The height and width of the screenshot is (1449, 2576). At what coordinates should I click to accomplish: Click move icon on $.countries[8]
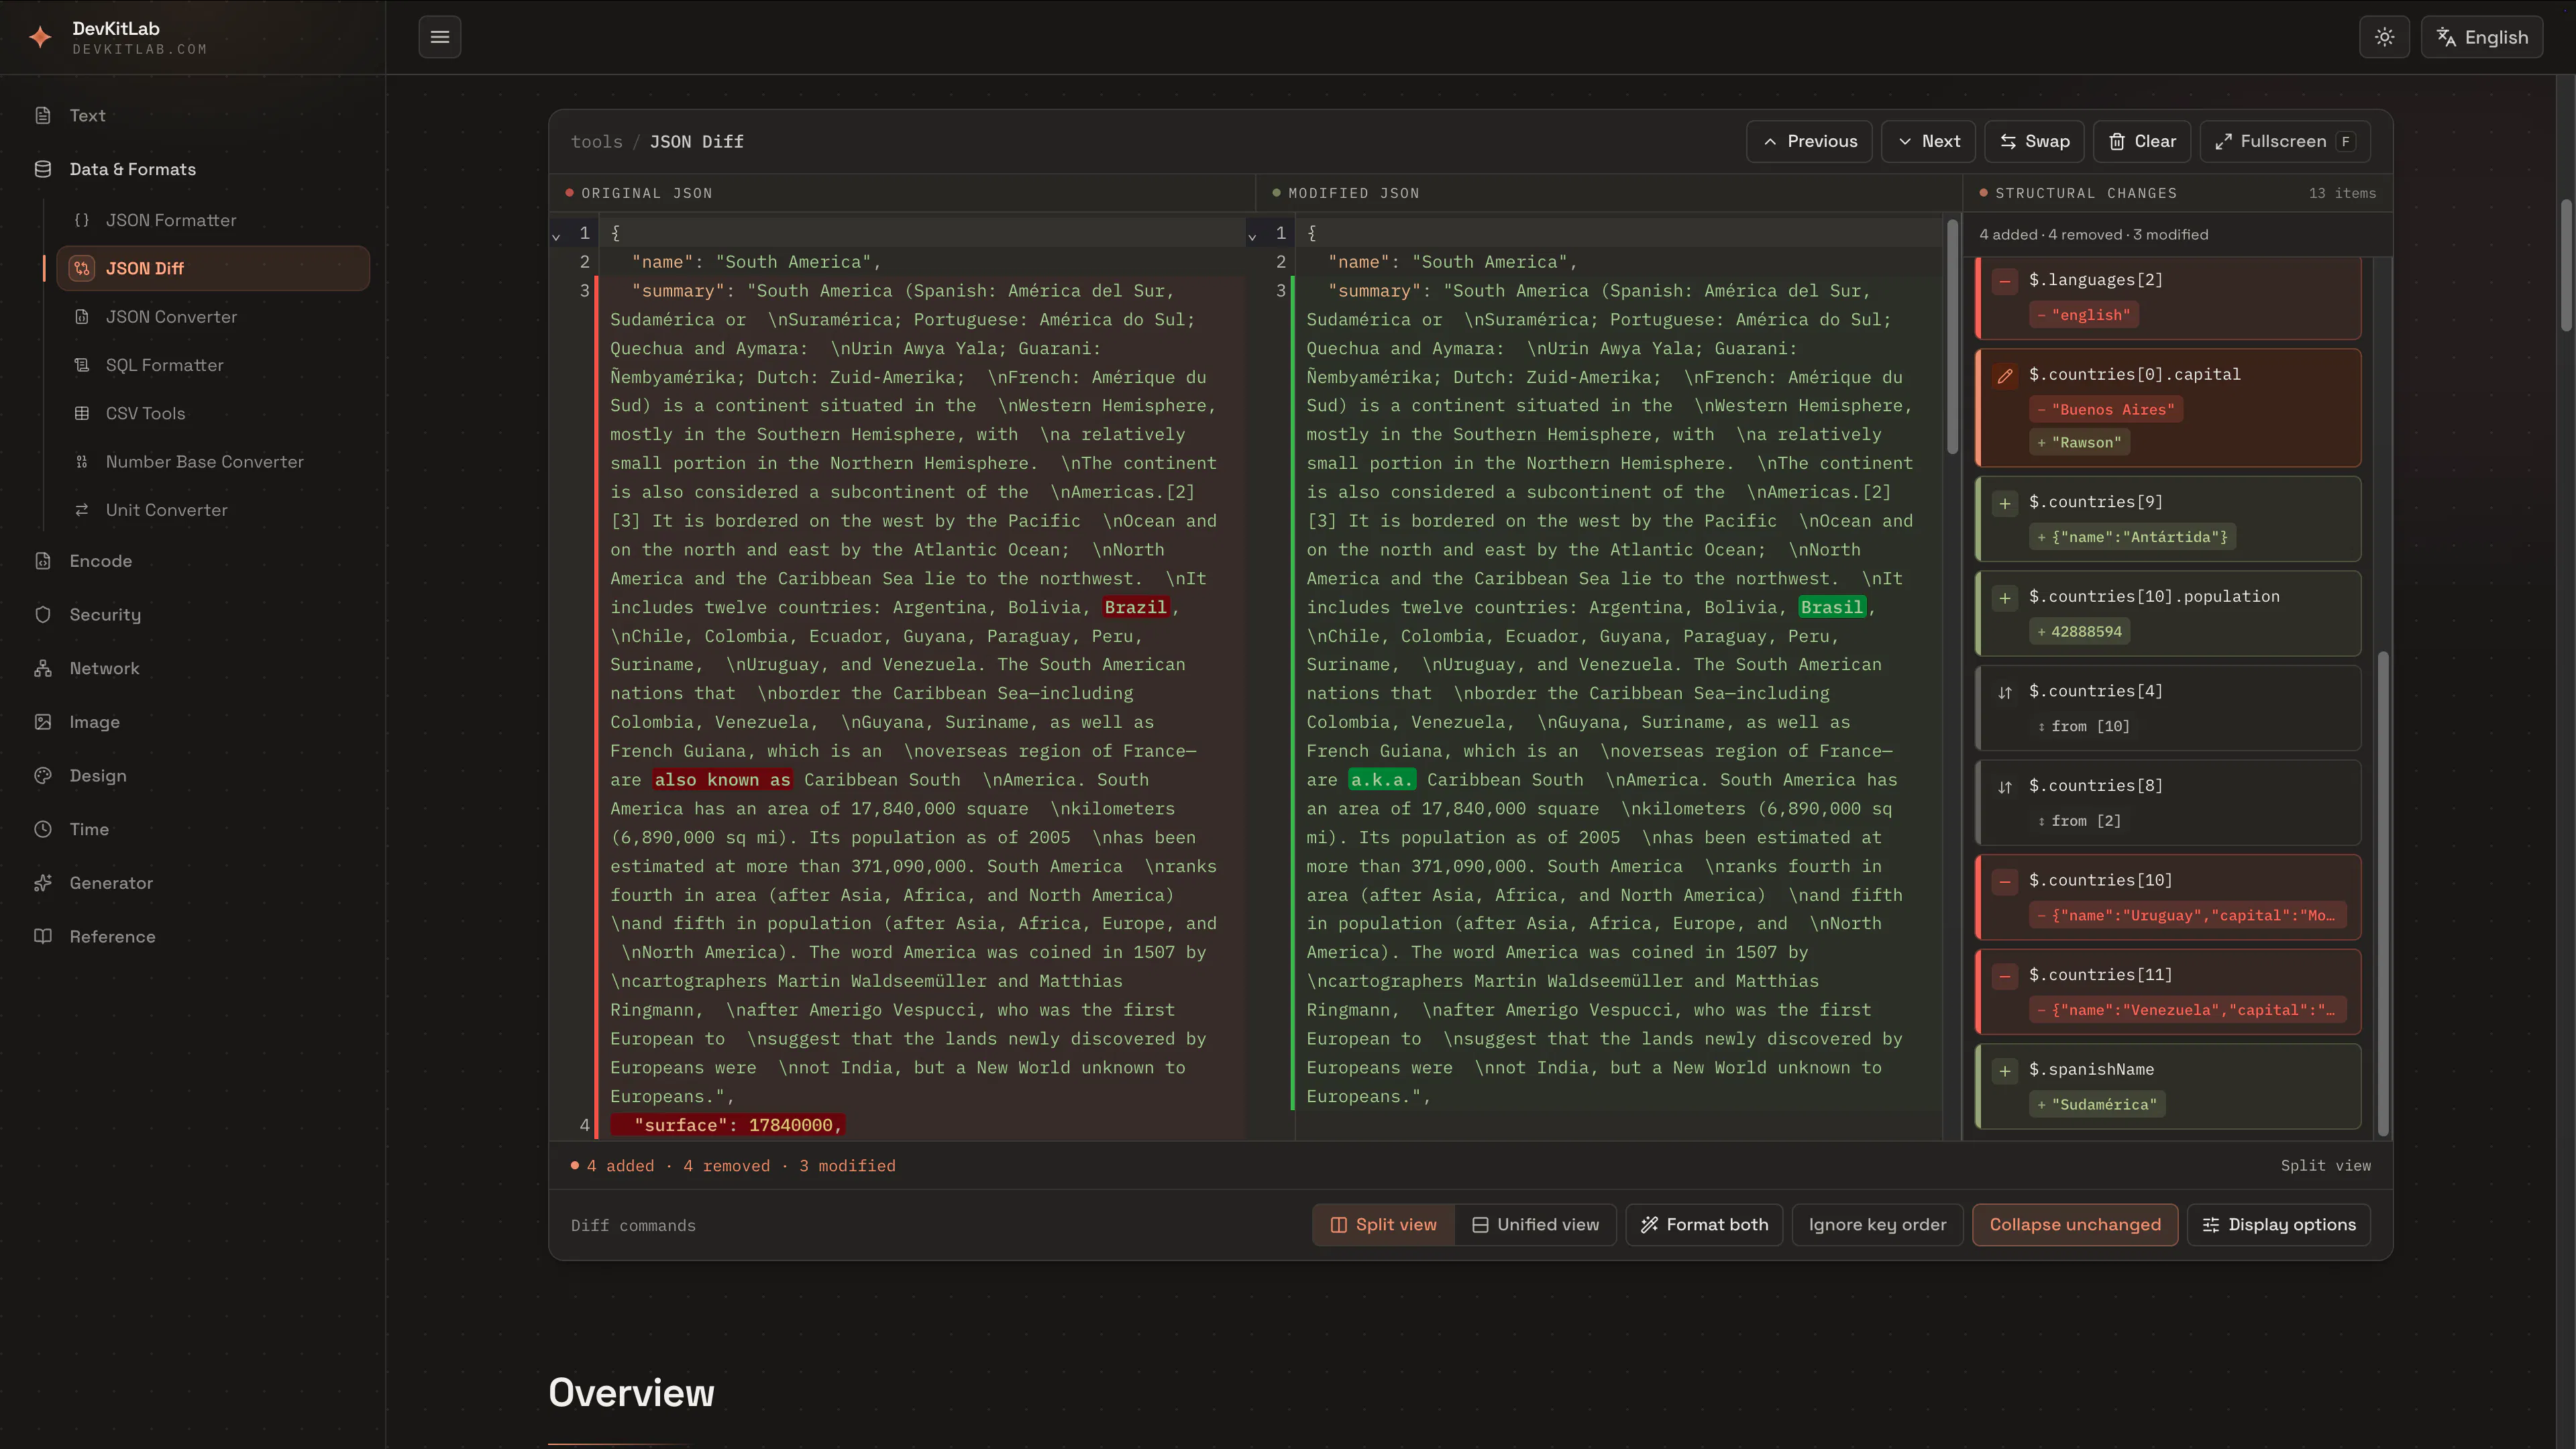[2005, 787]
